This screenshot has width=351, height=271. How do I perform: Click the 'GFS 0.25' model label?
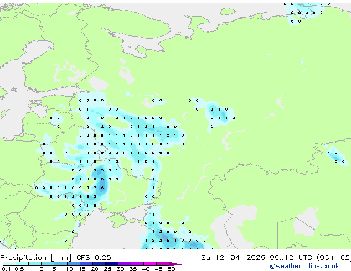94,258
